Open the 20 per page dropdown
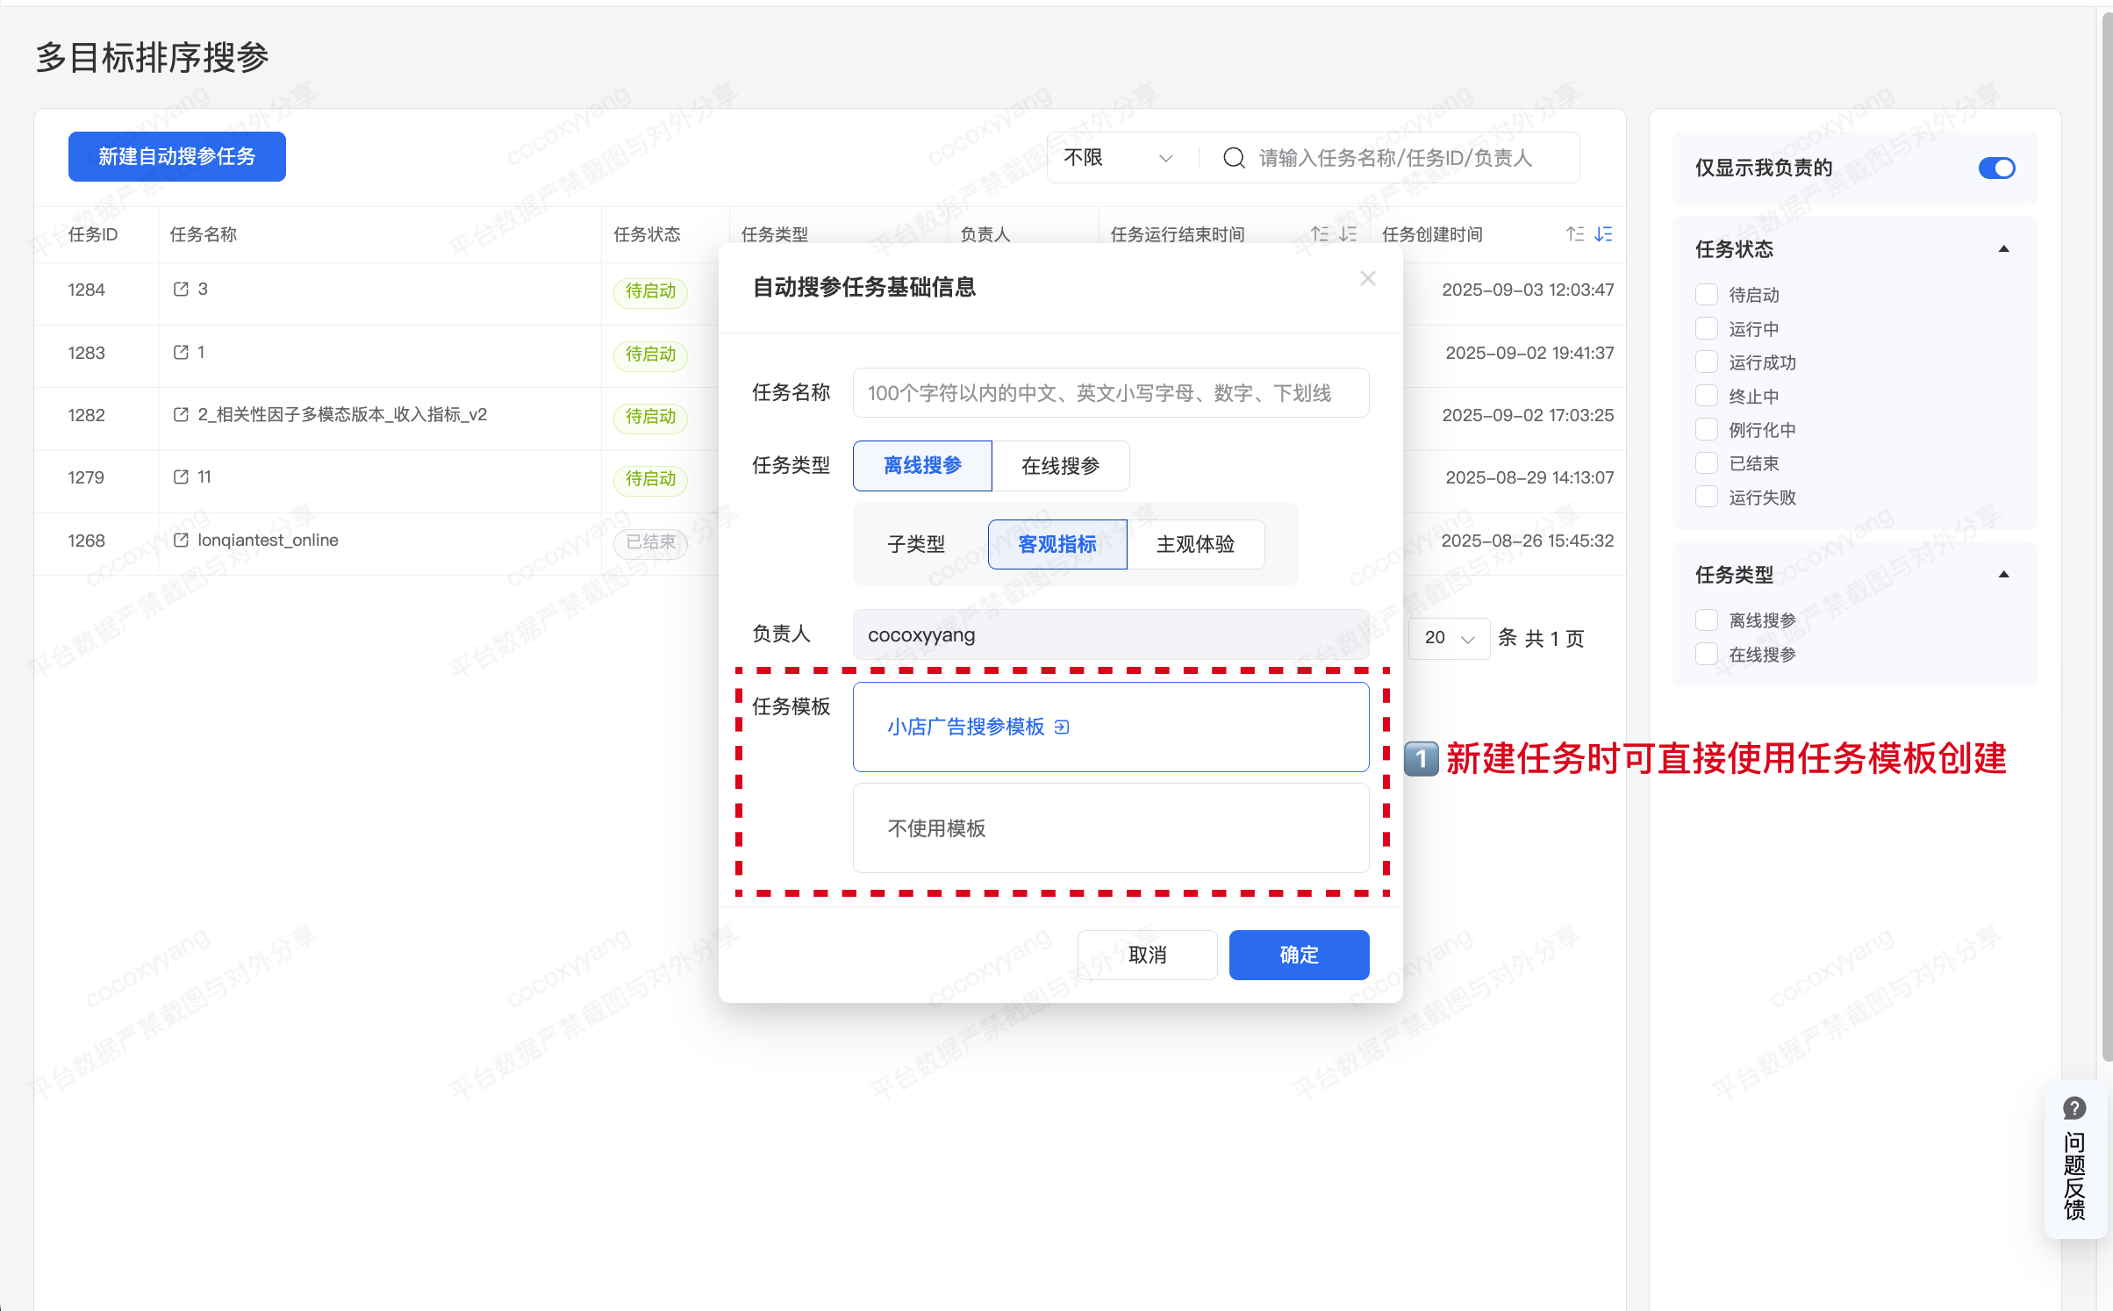 (1449, 638)
